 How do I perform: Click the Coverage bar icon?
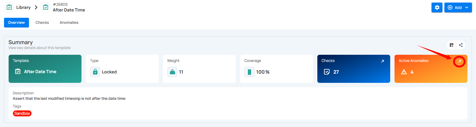coord(249,72)
